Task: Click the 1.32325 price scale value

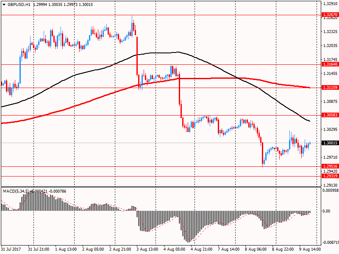Action: [x=330, y=32]
